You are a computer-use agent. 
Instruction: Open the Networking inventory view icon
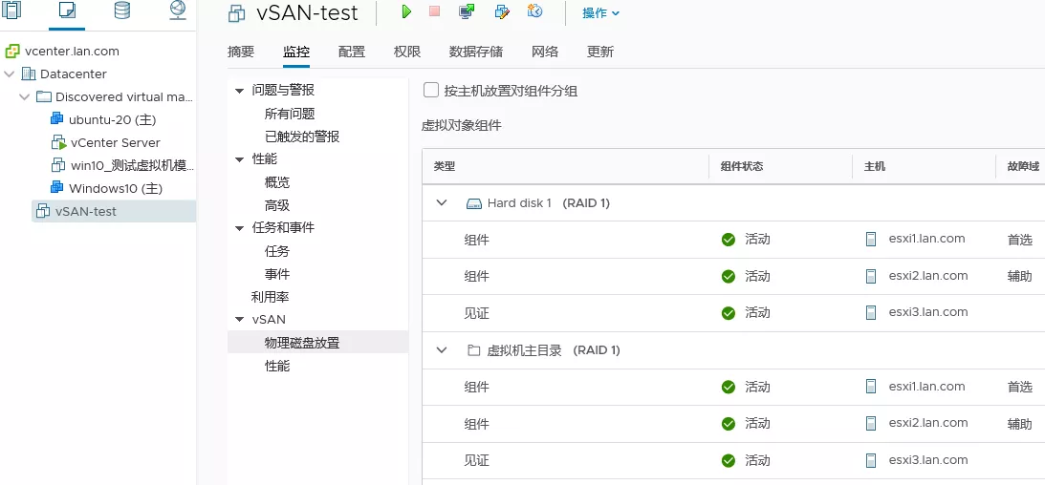point(178,11)
